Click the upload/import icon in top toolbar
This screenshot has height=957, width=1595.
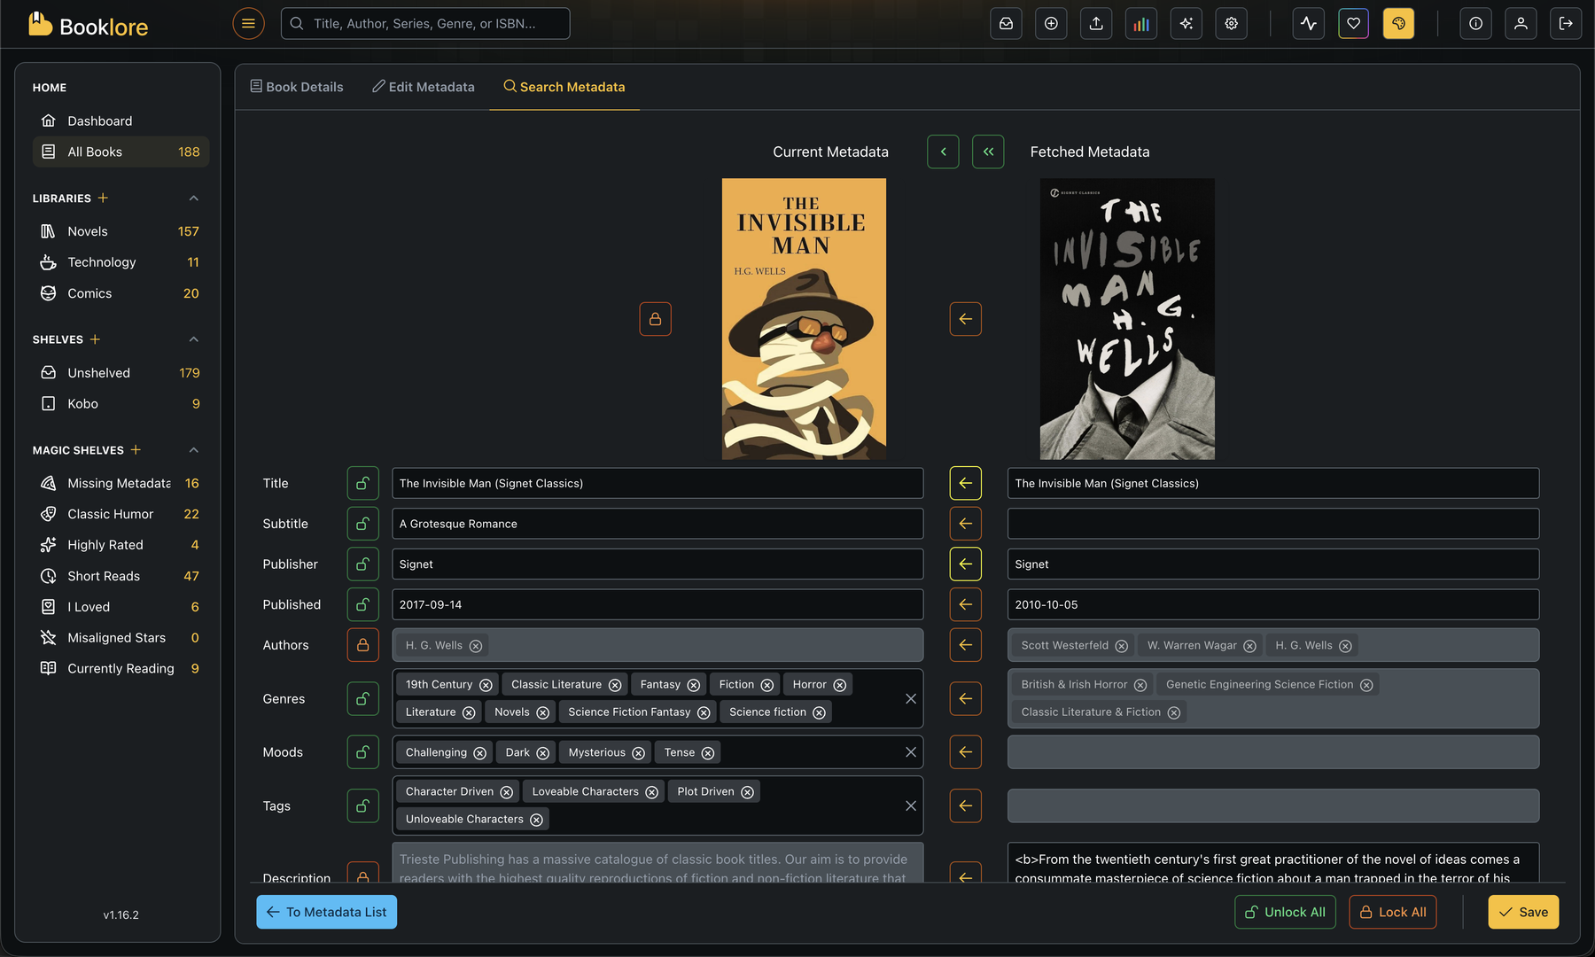click(x=1096, y=23)
